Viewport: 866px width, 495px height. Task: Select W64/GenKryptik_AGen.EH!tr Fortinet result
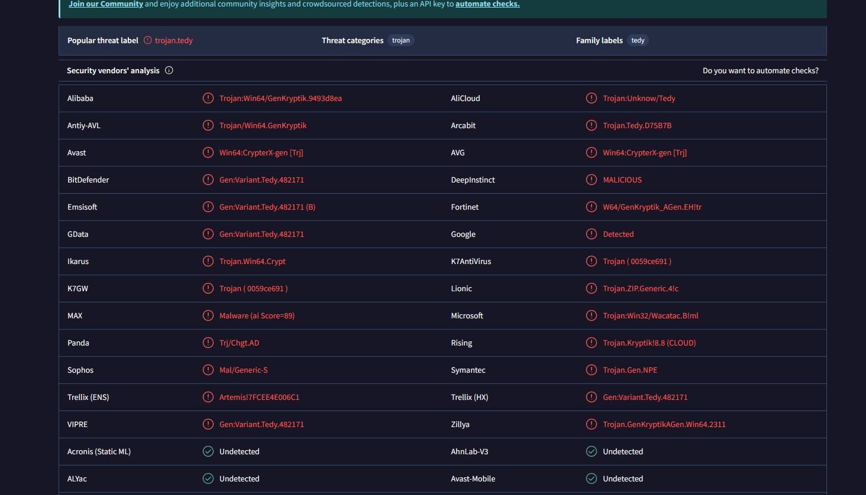[x=652, y=207]
